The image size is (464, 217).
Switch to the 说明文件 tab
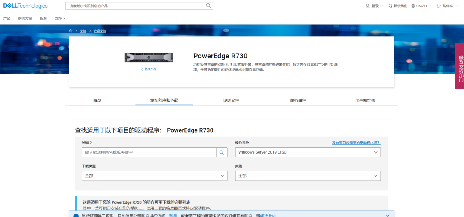(231, 100)
